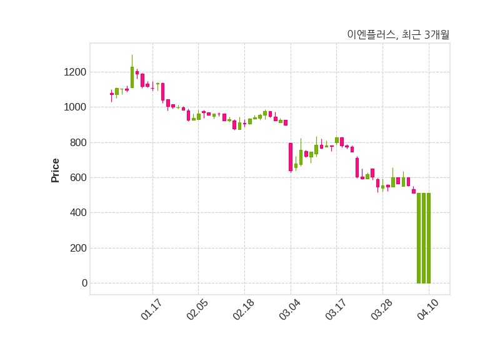Screen dimensions: 500x359
Task: Click the 1000 price axis label
Action: 75,107
